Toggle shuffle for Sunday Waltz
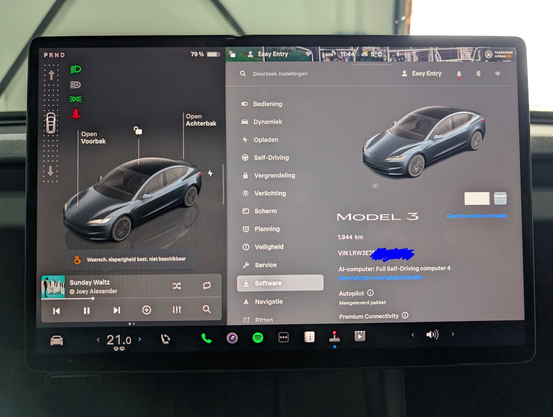The height and width of the screenshot is (417, 553). 177,286
